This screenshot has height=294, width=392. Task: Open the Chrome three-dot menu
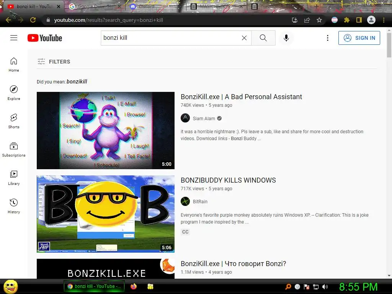click(x=384, y=20)
